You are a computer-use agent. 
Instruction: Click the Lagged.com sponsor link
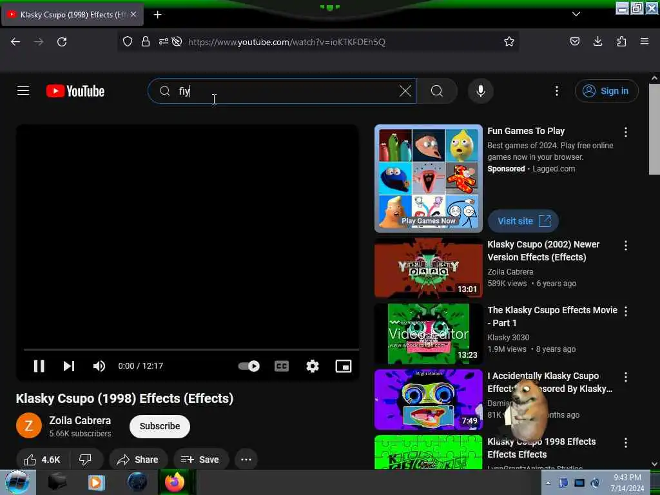tap(554, 169)
